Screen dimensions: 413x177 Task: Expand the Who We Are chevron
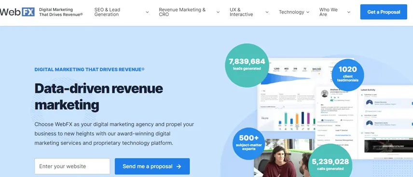348,12
